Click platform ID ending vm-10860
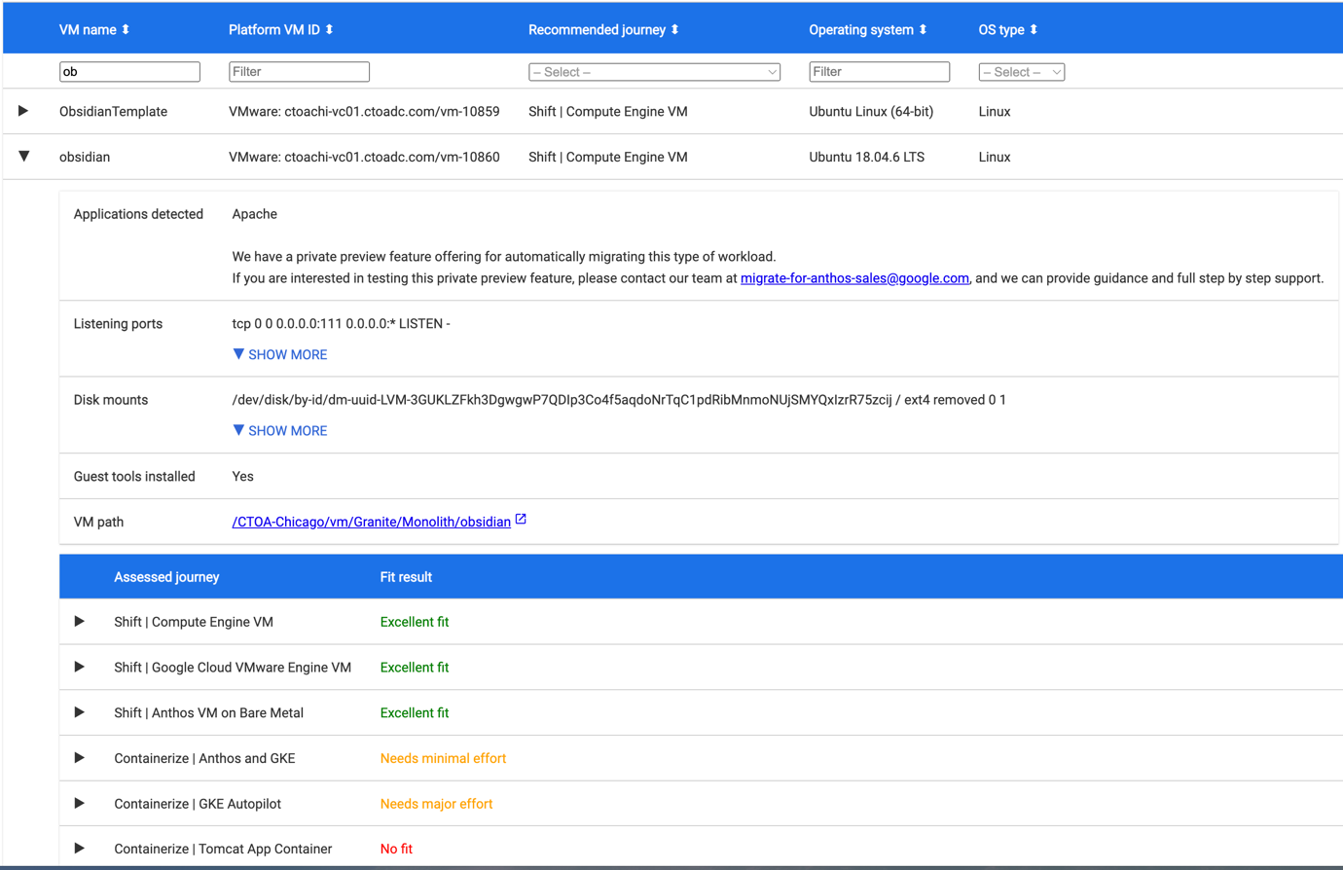This screenshot has height=870, width=1343. [364, 157]
